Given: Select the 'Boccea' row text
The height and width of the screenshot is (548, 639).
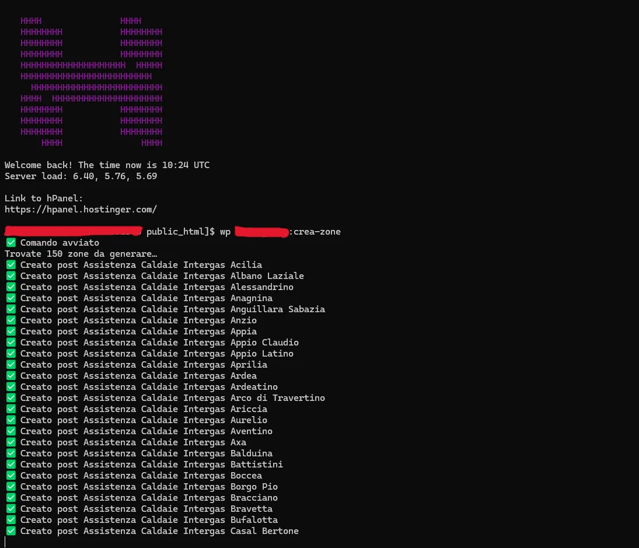Looking at the screenshot, I should point(141,476).
